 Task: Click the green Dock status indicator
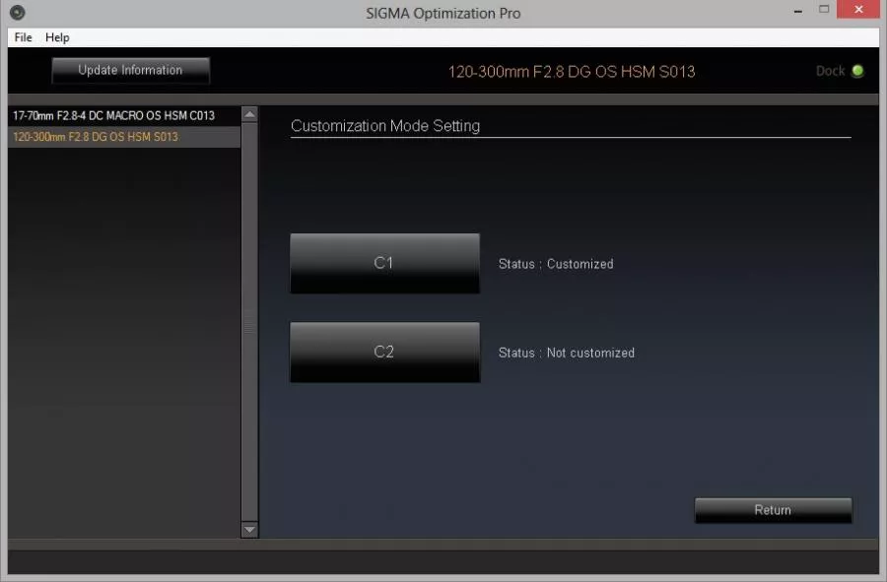(x=857, y=71)
